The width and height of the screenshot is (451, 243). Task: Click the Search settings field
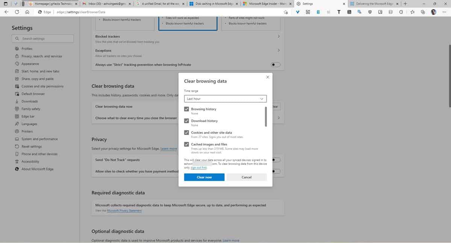(x=42, y=38)
